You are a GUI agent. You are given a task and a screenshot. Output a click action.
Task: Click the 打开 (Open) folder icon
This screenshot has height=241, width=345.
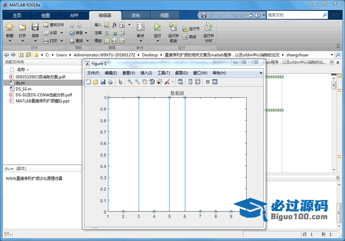tap(22, 27)
